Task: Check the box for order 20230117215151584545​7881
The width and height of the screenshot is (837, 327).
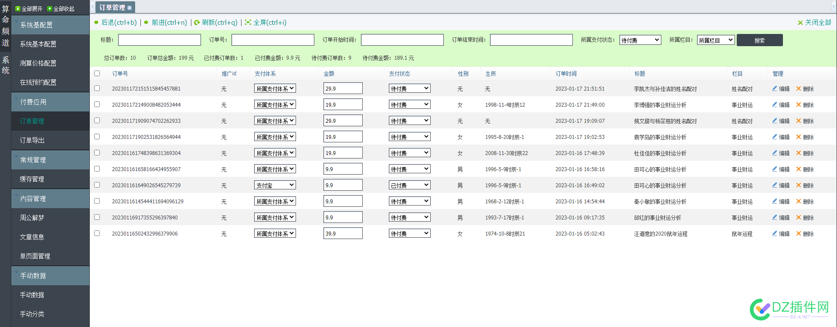Action: (x=97, y=88)
